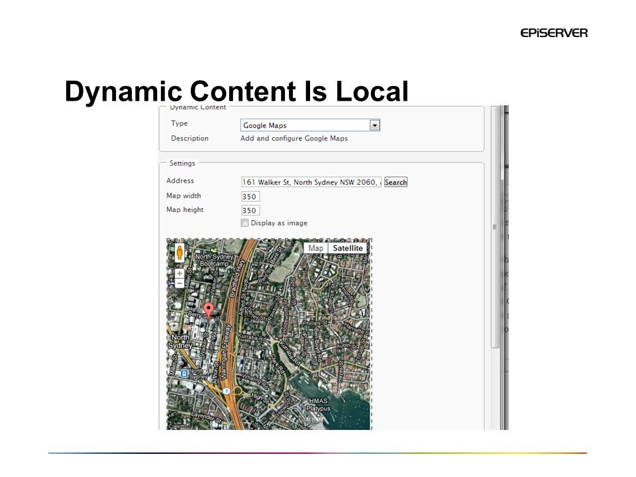The width and height of the screenshot is (636, 477).
Task: Click the Warringah Freeway label on map
Action: pyautogui.click(x=225, y=352)
